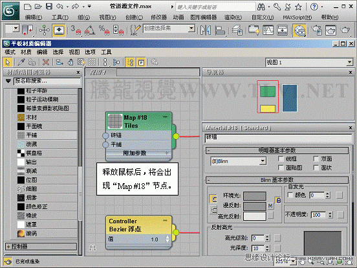Enable the 面贴图 face map checkbox
This screenshot has width=357, height=268.
tap(281, 168)
